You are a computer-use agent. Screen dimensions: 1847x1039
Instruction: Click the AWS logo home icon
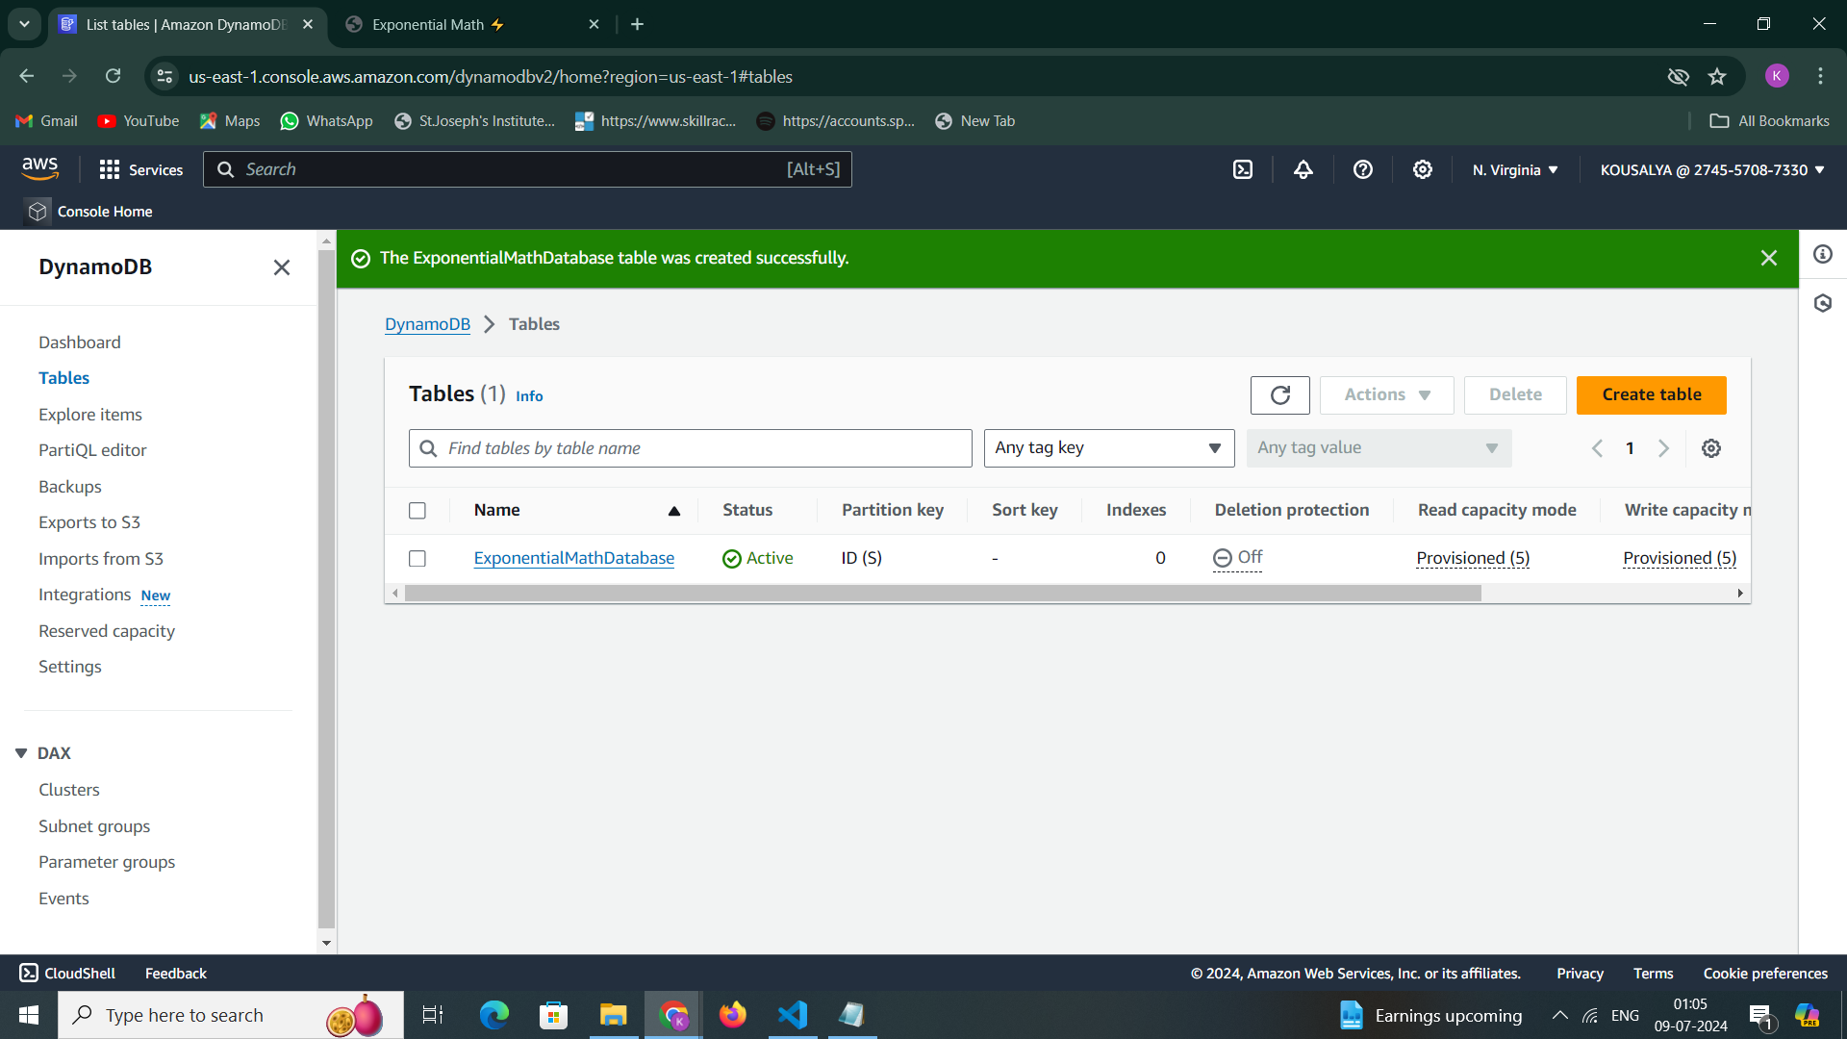pos(40,169)
